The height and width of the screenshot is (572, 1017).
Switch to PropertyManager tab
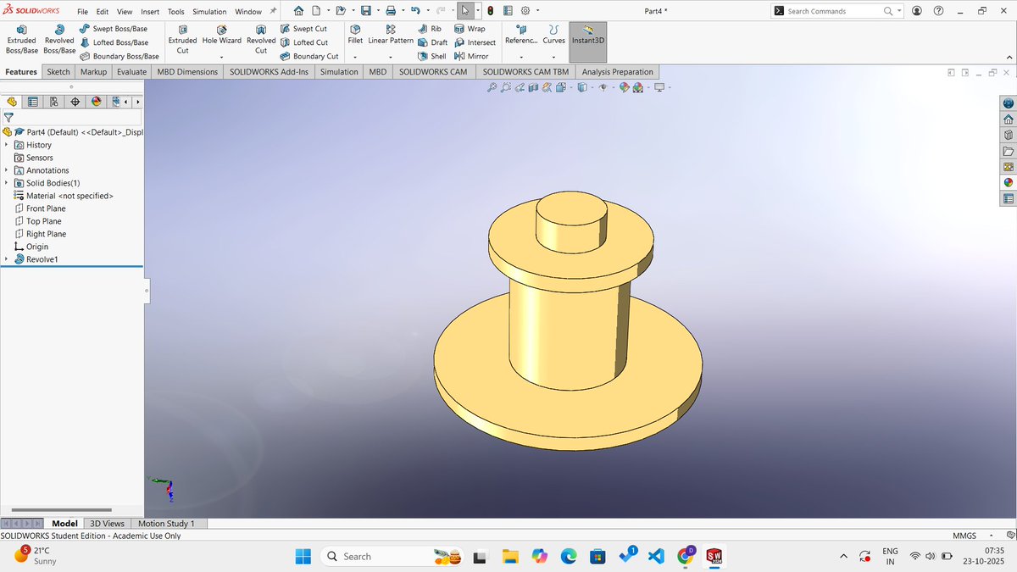point(33,102)
